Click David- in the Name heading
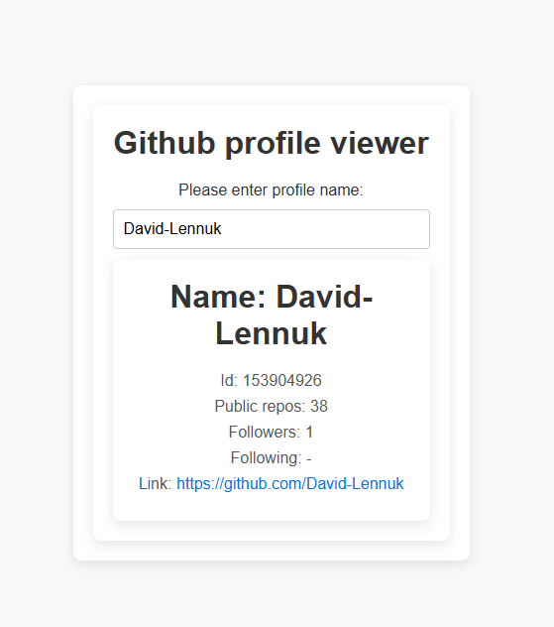This screenshot has height=627, width=554. pyautogui.click(x=324, y=297)
